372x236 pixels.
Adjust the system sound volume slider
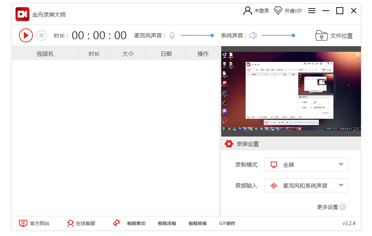tap(279, 36)
